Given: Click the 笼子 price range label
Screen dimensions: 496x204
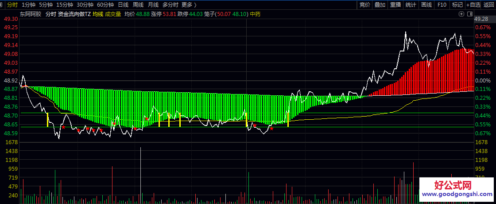Looking at the screenshot, I should coord(226,14).
